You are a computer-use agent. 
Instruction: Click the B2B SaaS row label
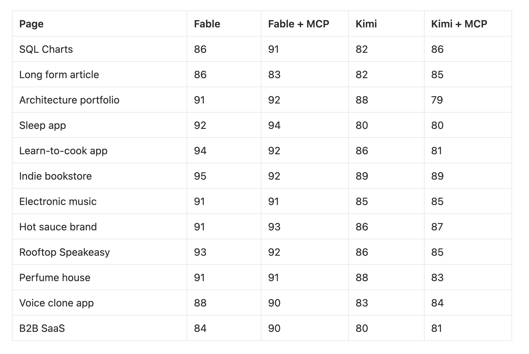click(42, 328)
